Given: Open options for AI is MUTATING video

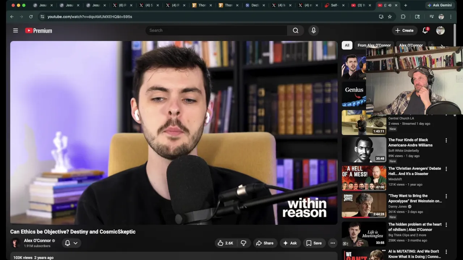Looking at the screenshot, I should click(446, 252).
